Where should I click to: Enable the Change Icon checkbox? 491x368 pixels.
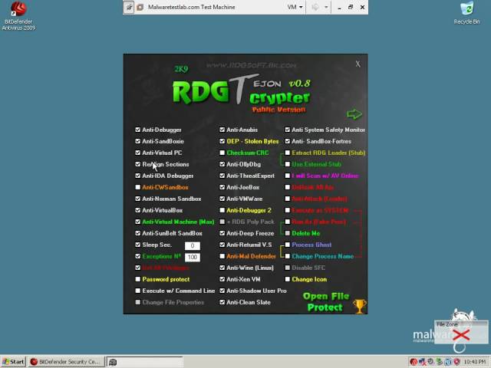[x=288, y=279]
